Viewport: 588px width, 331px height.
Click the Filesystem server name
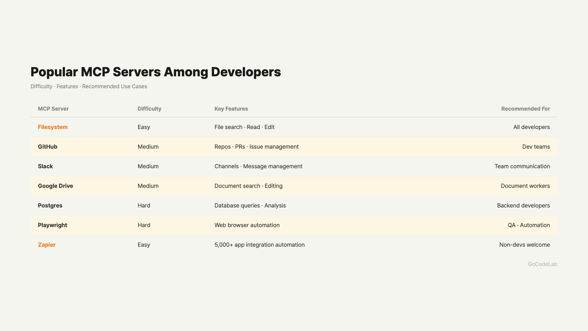(x=53, y=127)
